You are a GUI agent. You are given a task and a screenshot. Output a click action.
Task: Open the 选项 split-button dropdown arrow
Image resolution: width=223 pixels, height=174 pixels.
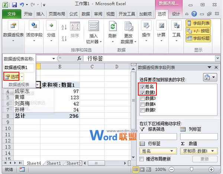22,77
